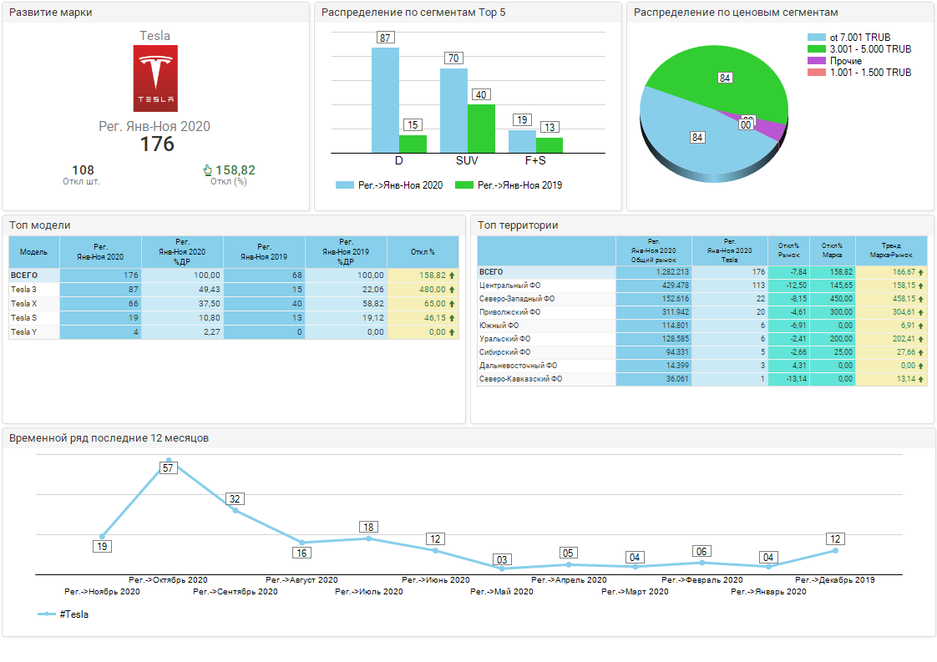Click the October 2020 data point labeled 57
This screenshot has width=937, height=662.
(x=169, y=460)
